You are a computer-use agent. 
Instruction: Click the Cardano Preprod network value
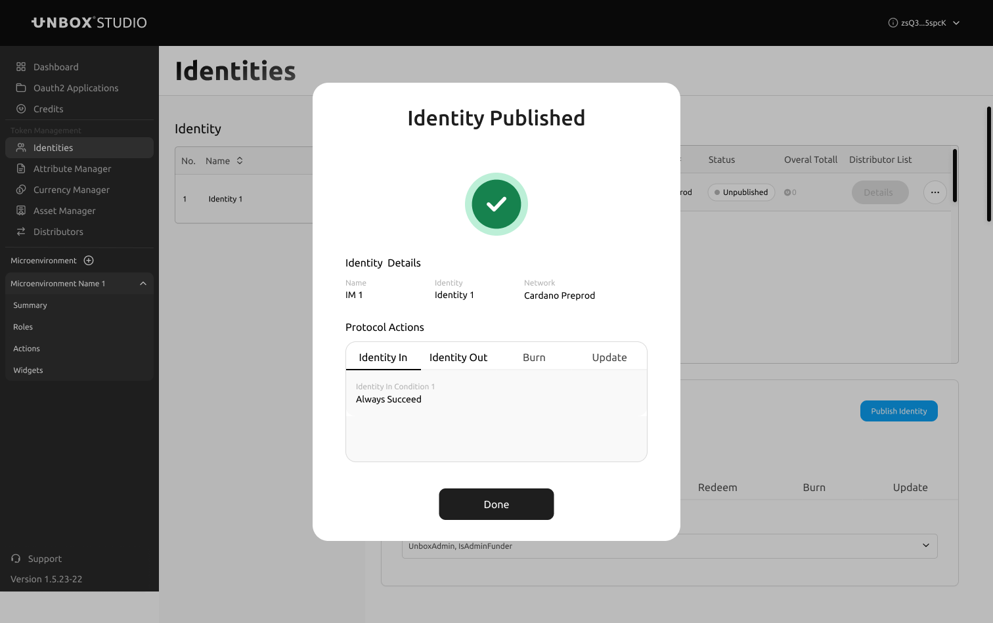click(560, 295)
